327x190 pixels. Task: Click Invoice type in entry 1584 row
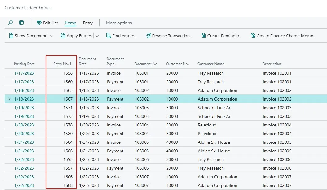[x=114, y=142]
